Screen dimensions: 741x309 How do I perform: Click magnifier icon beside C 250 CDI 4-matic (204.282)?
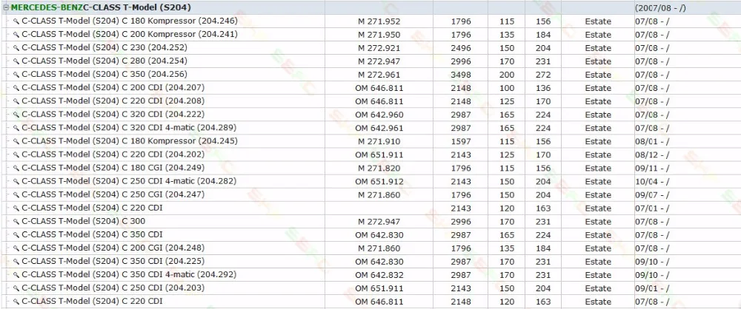16,181
